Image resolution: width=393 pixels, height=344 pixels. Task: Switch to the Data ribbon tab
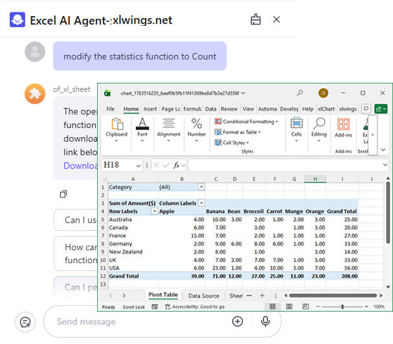[x=210, y=109]
